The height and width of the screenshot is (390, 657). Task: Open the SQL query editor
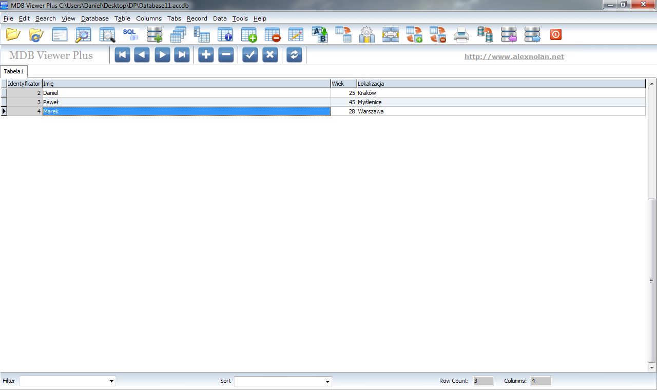point(130,34)
